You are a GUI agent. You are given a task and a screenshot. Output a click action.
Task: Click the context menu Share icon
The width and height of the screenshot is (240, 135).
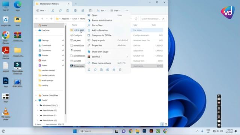point(114,70)
